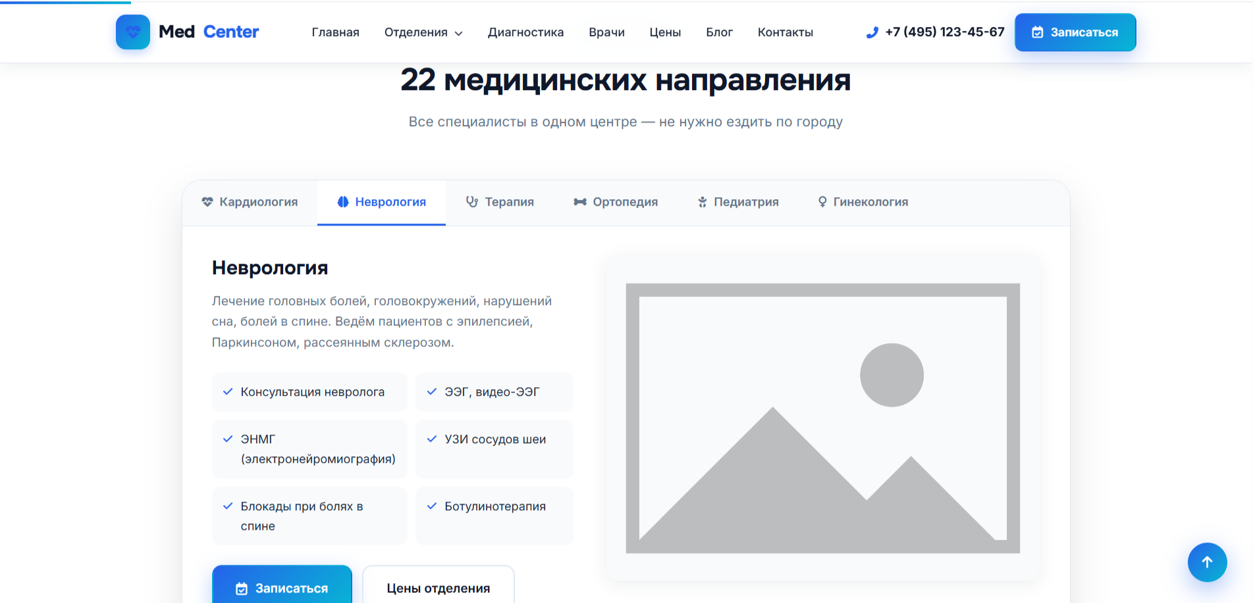1253x603 pixels.
Task: Click the brain icon on Неврология tab
Action: [343, 202]
